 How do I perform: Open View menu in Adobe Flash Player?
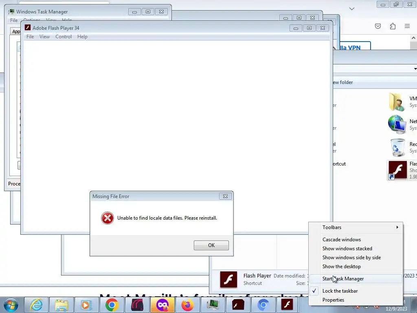point(44,37)
